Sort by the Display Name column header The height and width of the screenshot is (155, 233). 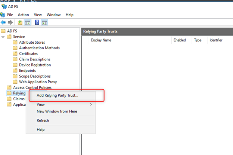pos(130,40)
